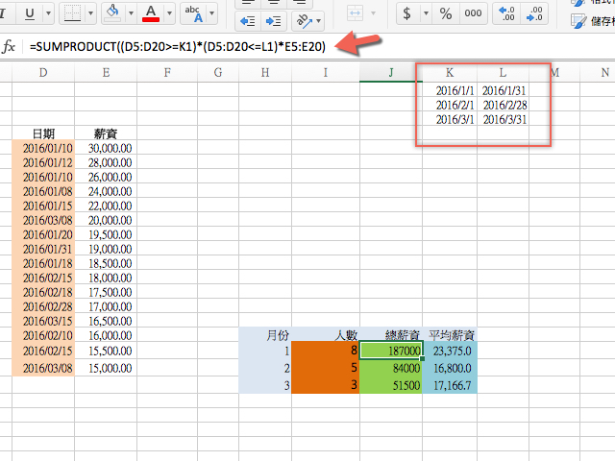
Task: Decrease the cell indent
Action: pos(247,21)
